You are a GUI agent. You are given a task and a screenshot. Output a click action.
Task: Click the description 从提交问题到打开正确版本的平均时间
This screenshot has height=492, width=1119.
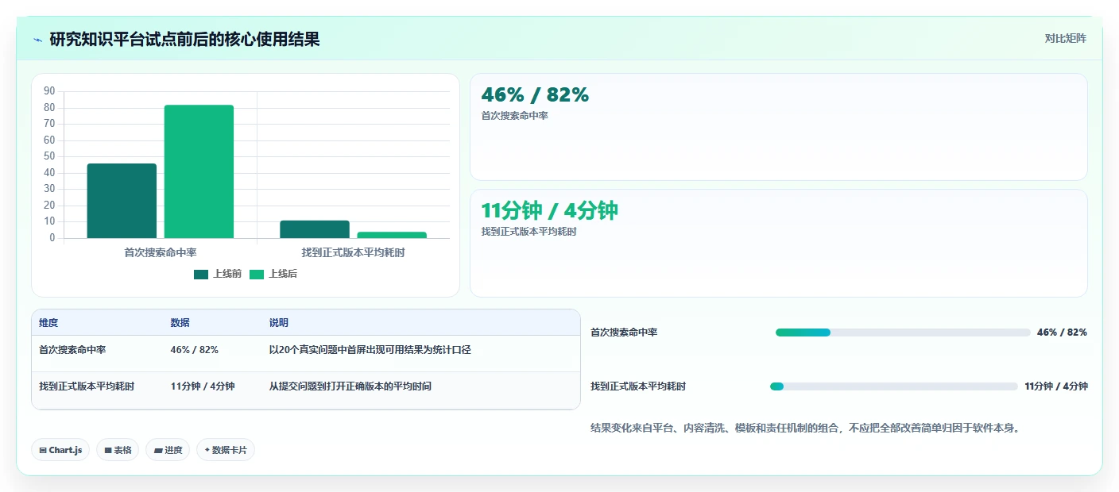[x=350, y=386]
